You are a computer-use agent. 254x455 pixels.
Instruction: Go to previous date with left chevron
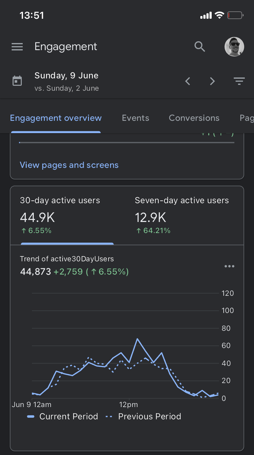coord(188,81)
